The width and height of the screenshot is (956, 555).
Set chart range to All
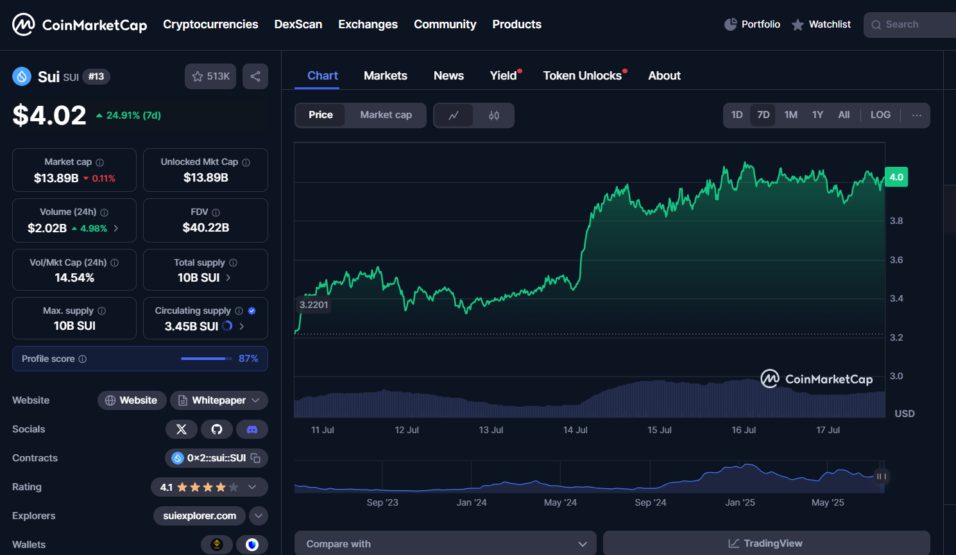click(x=844, y=115)
